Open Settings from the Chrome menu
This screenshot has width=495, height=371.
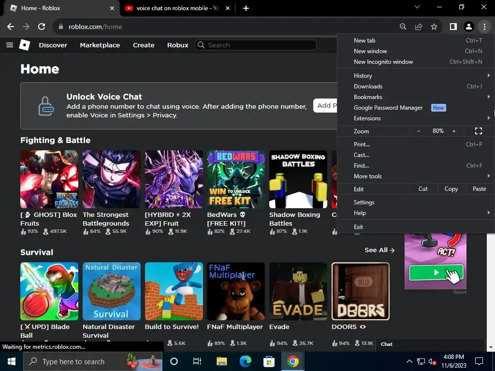click(x=416, y=202)
